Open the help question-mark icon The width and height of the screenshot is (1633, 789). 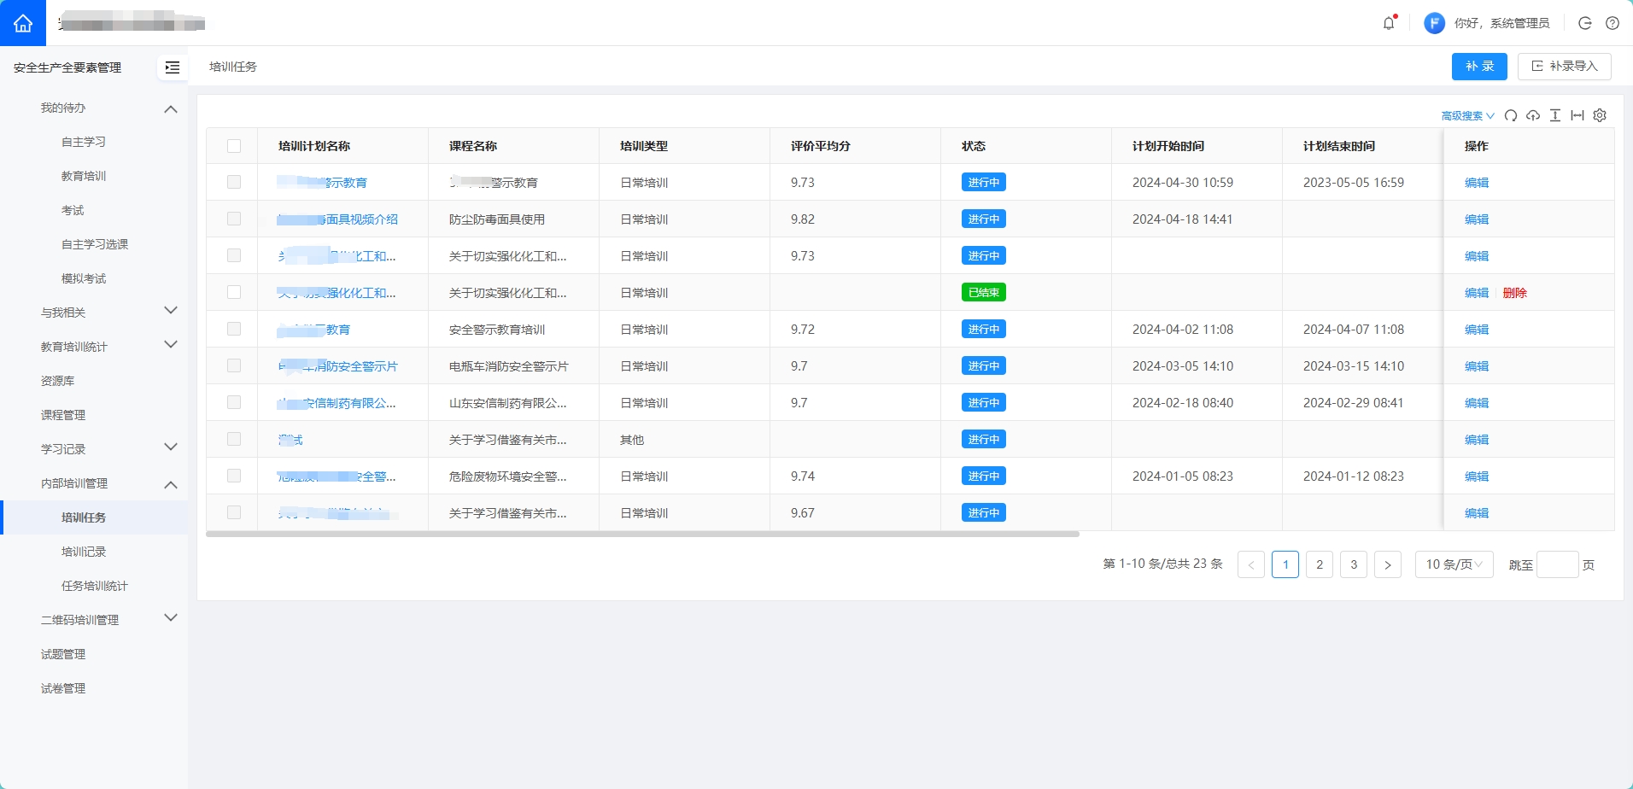pos(1613,23)
